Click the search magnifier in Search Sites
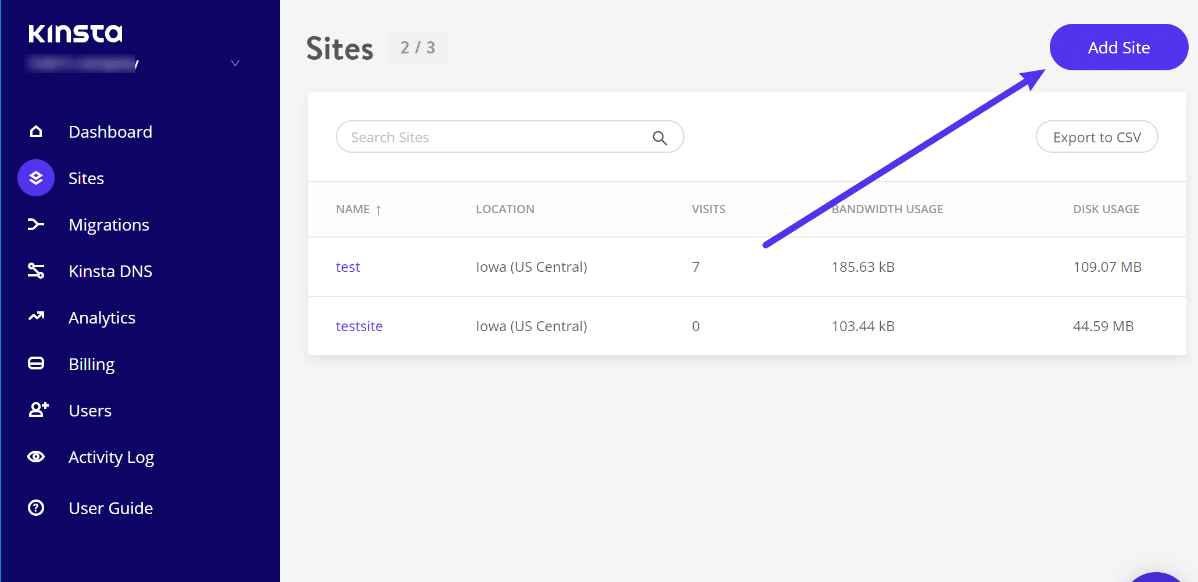The image size is (1198, 582). (659, 137)
